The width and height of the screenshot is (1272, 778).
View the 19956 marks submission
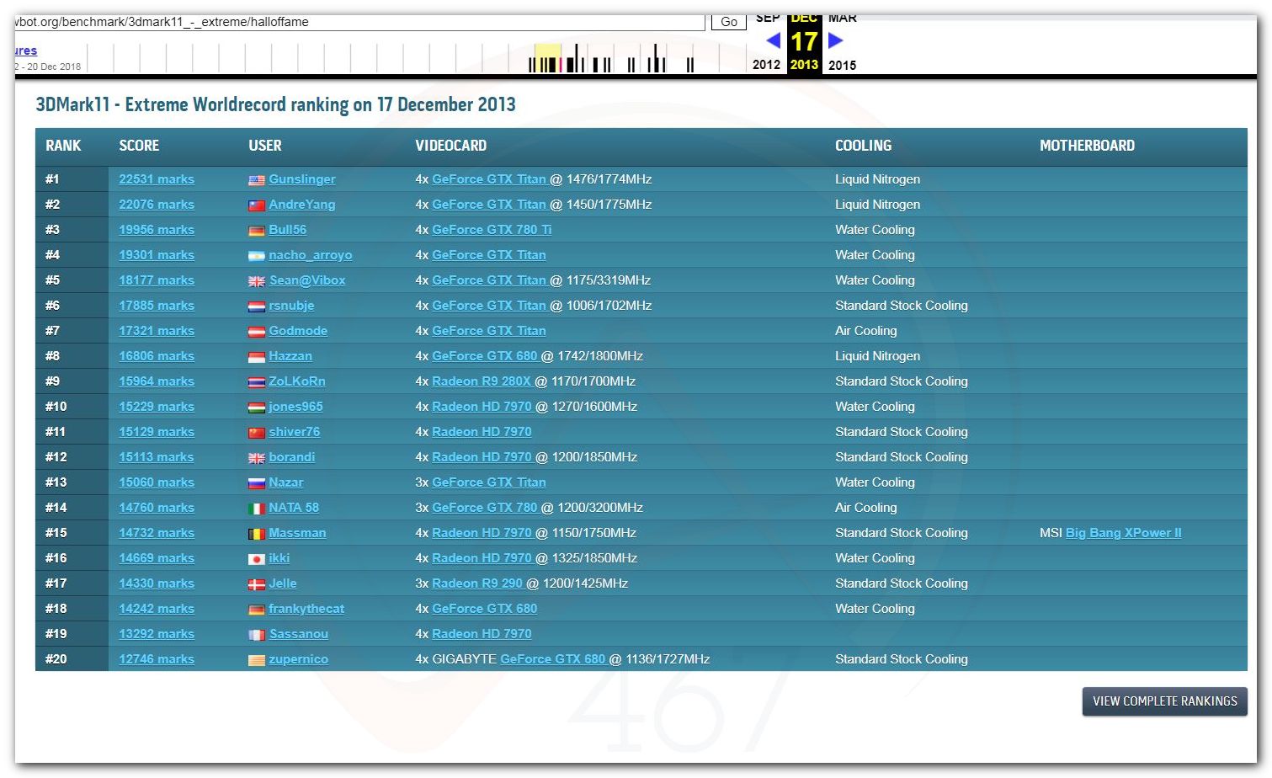(x=157, y=230)
